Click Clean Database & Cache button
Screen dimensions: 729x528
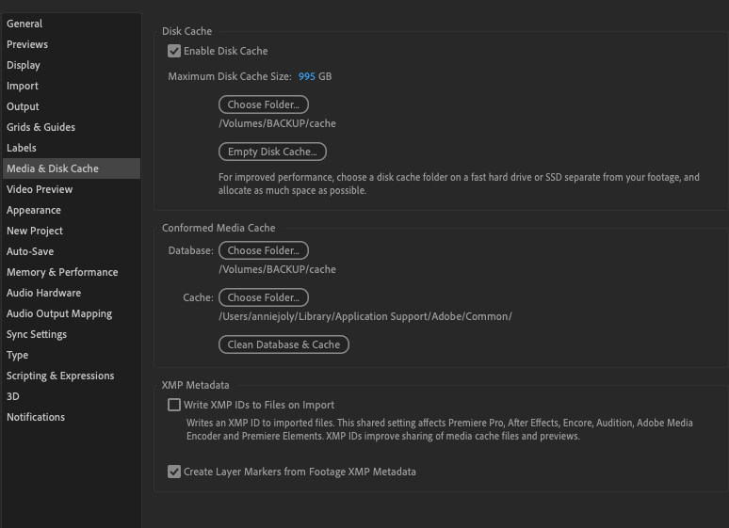pos(283,344)
